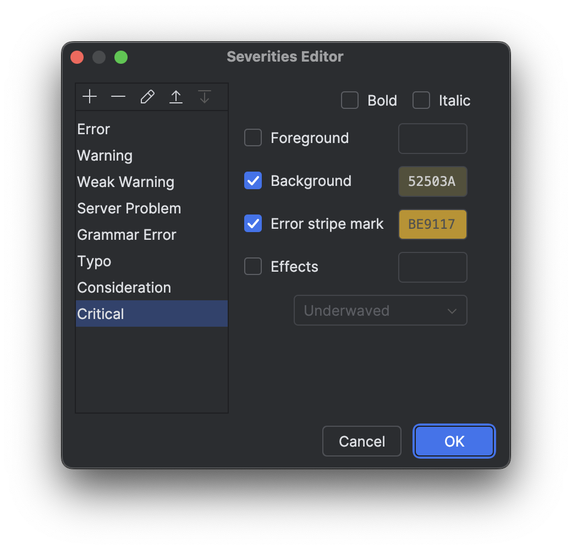
Task: Move the selected severity down
Action: (x=204, y=96)
